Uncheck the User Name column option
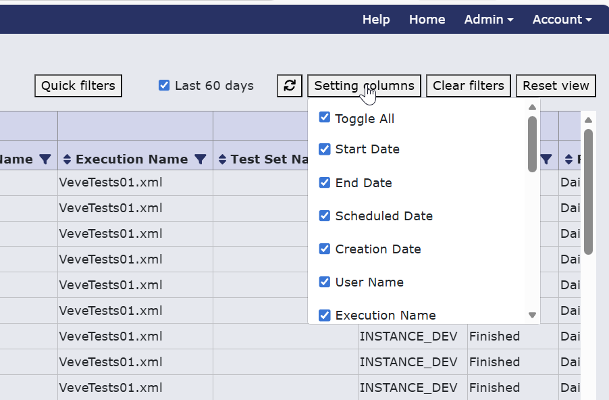The image size is (609, 400). [x=324, y=282]
